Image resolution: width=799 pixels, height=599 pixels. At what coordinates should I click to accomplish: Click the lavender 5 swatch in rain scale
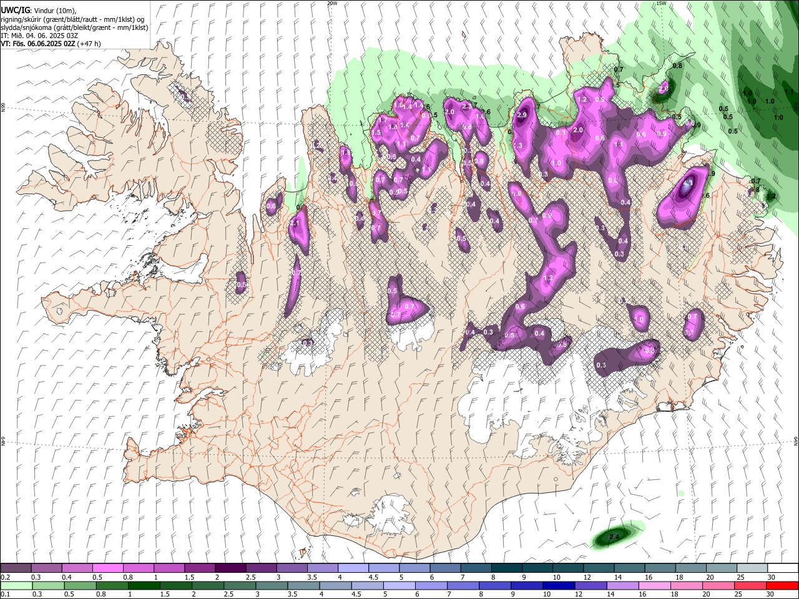pyautogui.click(x=399, y=585)
